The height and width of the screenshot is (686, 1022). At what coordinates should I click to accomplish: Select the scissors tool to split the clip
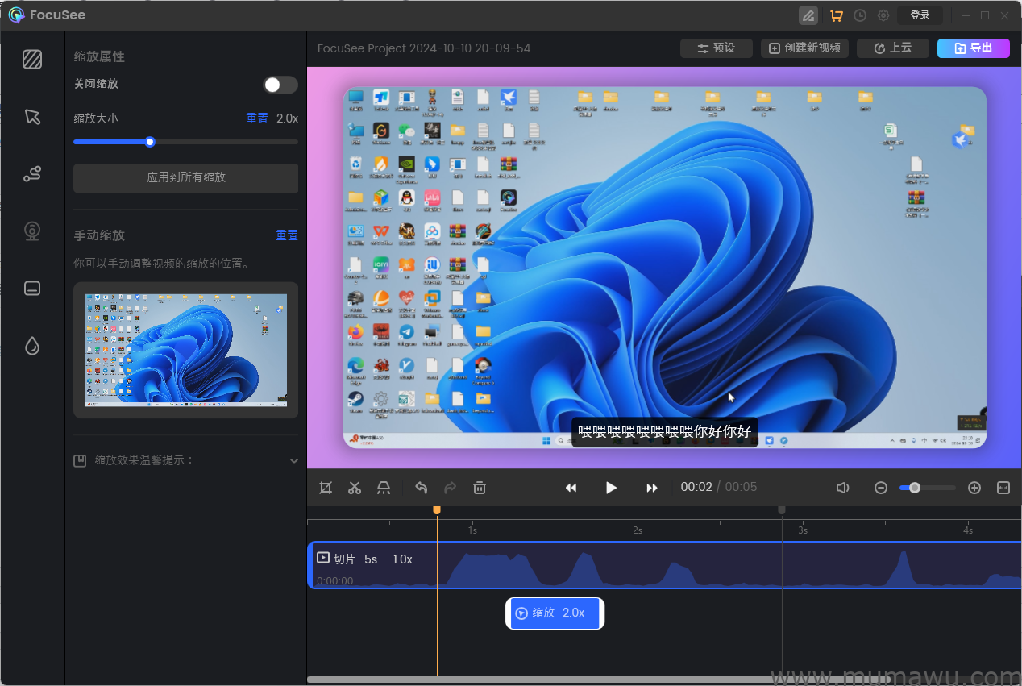click(x=354, y=487)
